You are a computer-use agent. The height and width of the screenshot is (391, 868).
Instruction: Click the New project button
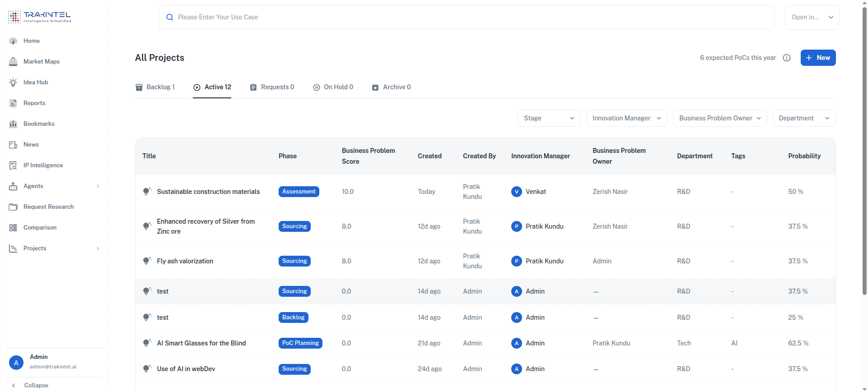click(818, 58)
